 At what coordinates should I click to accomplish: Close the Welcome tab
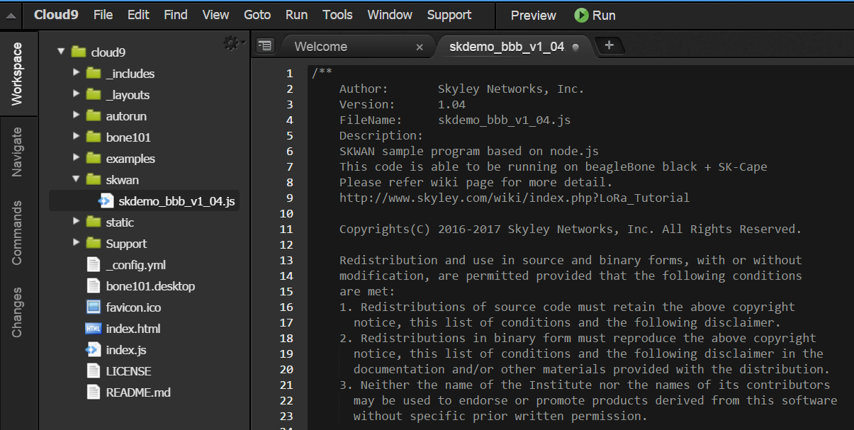(x=420, y=47)
